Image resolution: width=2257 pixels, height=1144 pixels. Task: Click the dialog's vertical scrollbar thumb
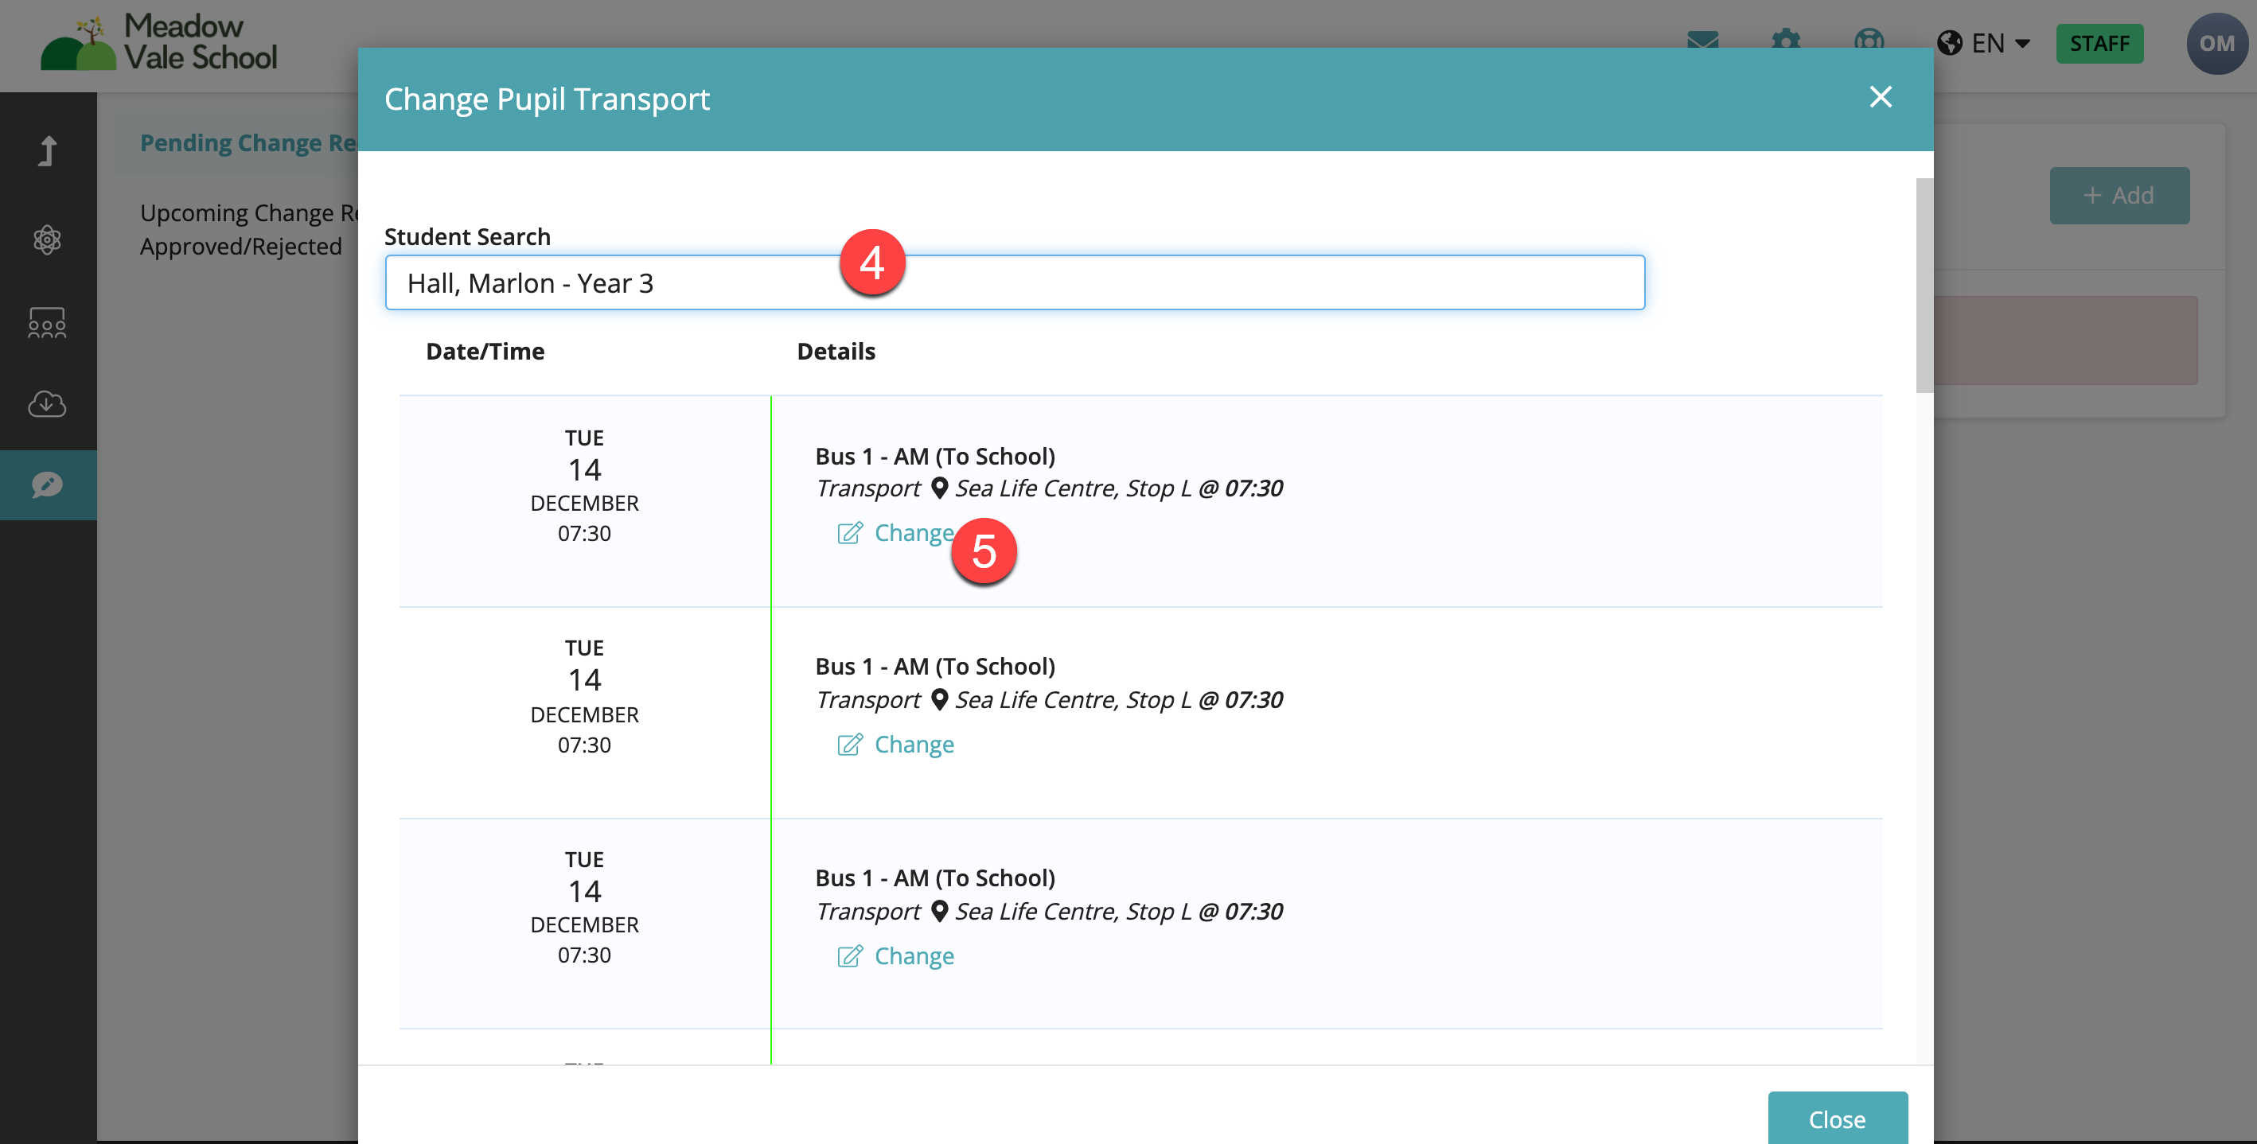coord(1924,286)
